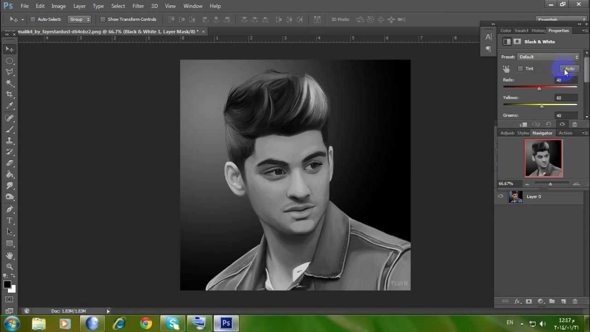This screenshot has width=590, height=332.
Task: Click the Reds value field
Action: click(566, 80)
